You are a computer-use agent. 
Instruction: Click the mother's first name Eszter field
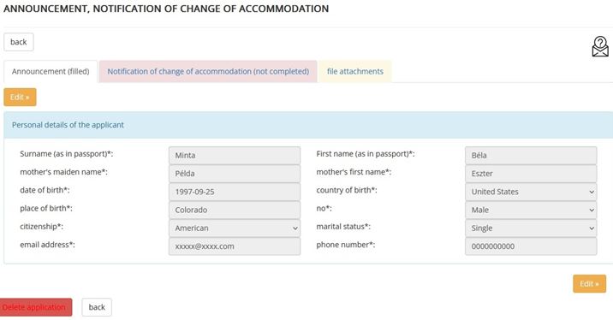pyautogui.click(x=531, y=174)
